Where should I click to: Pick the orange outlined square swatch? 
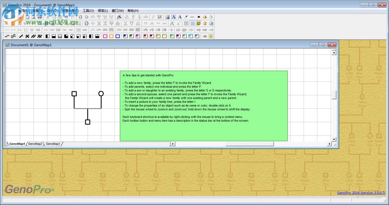click(111, 36)
